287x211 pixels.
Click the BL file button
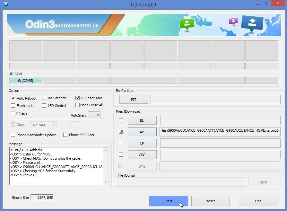click(x=142, y=120)
